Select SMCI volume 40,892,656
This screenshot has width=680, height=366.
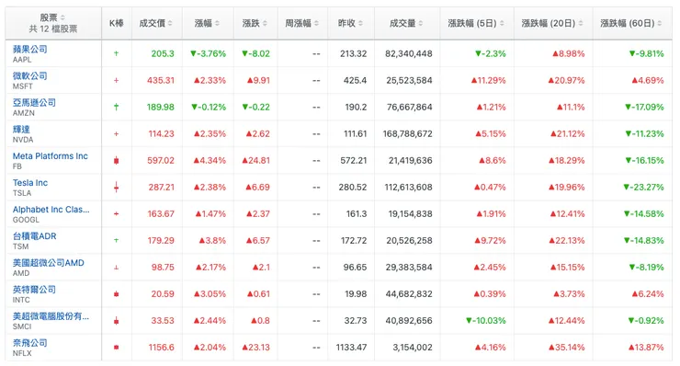[409, 320]
